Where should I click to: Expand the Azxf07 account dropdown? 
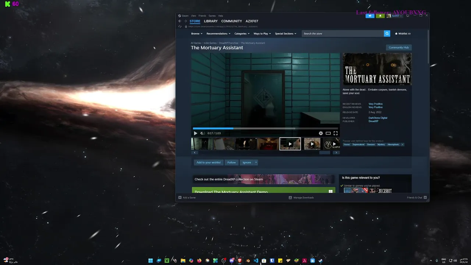[397, 16]
